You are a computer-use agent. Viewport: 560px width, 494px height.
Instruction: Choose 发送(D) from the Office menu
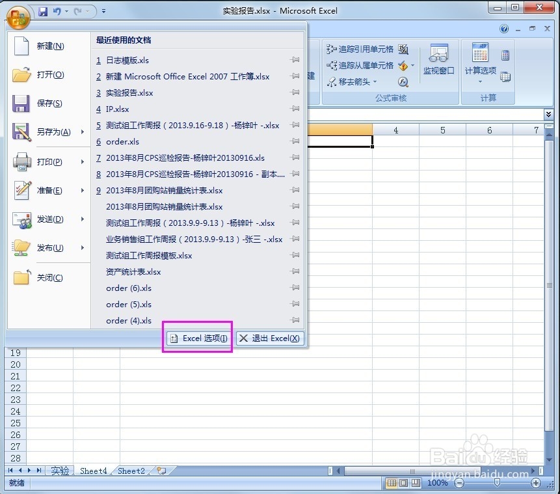click(49, 219)
